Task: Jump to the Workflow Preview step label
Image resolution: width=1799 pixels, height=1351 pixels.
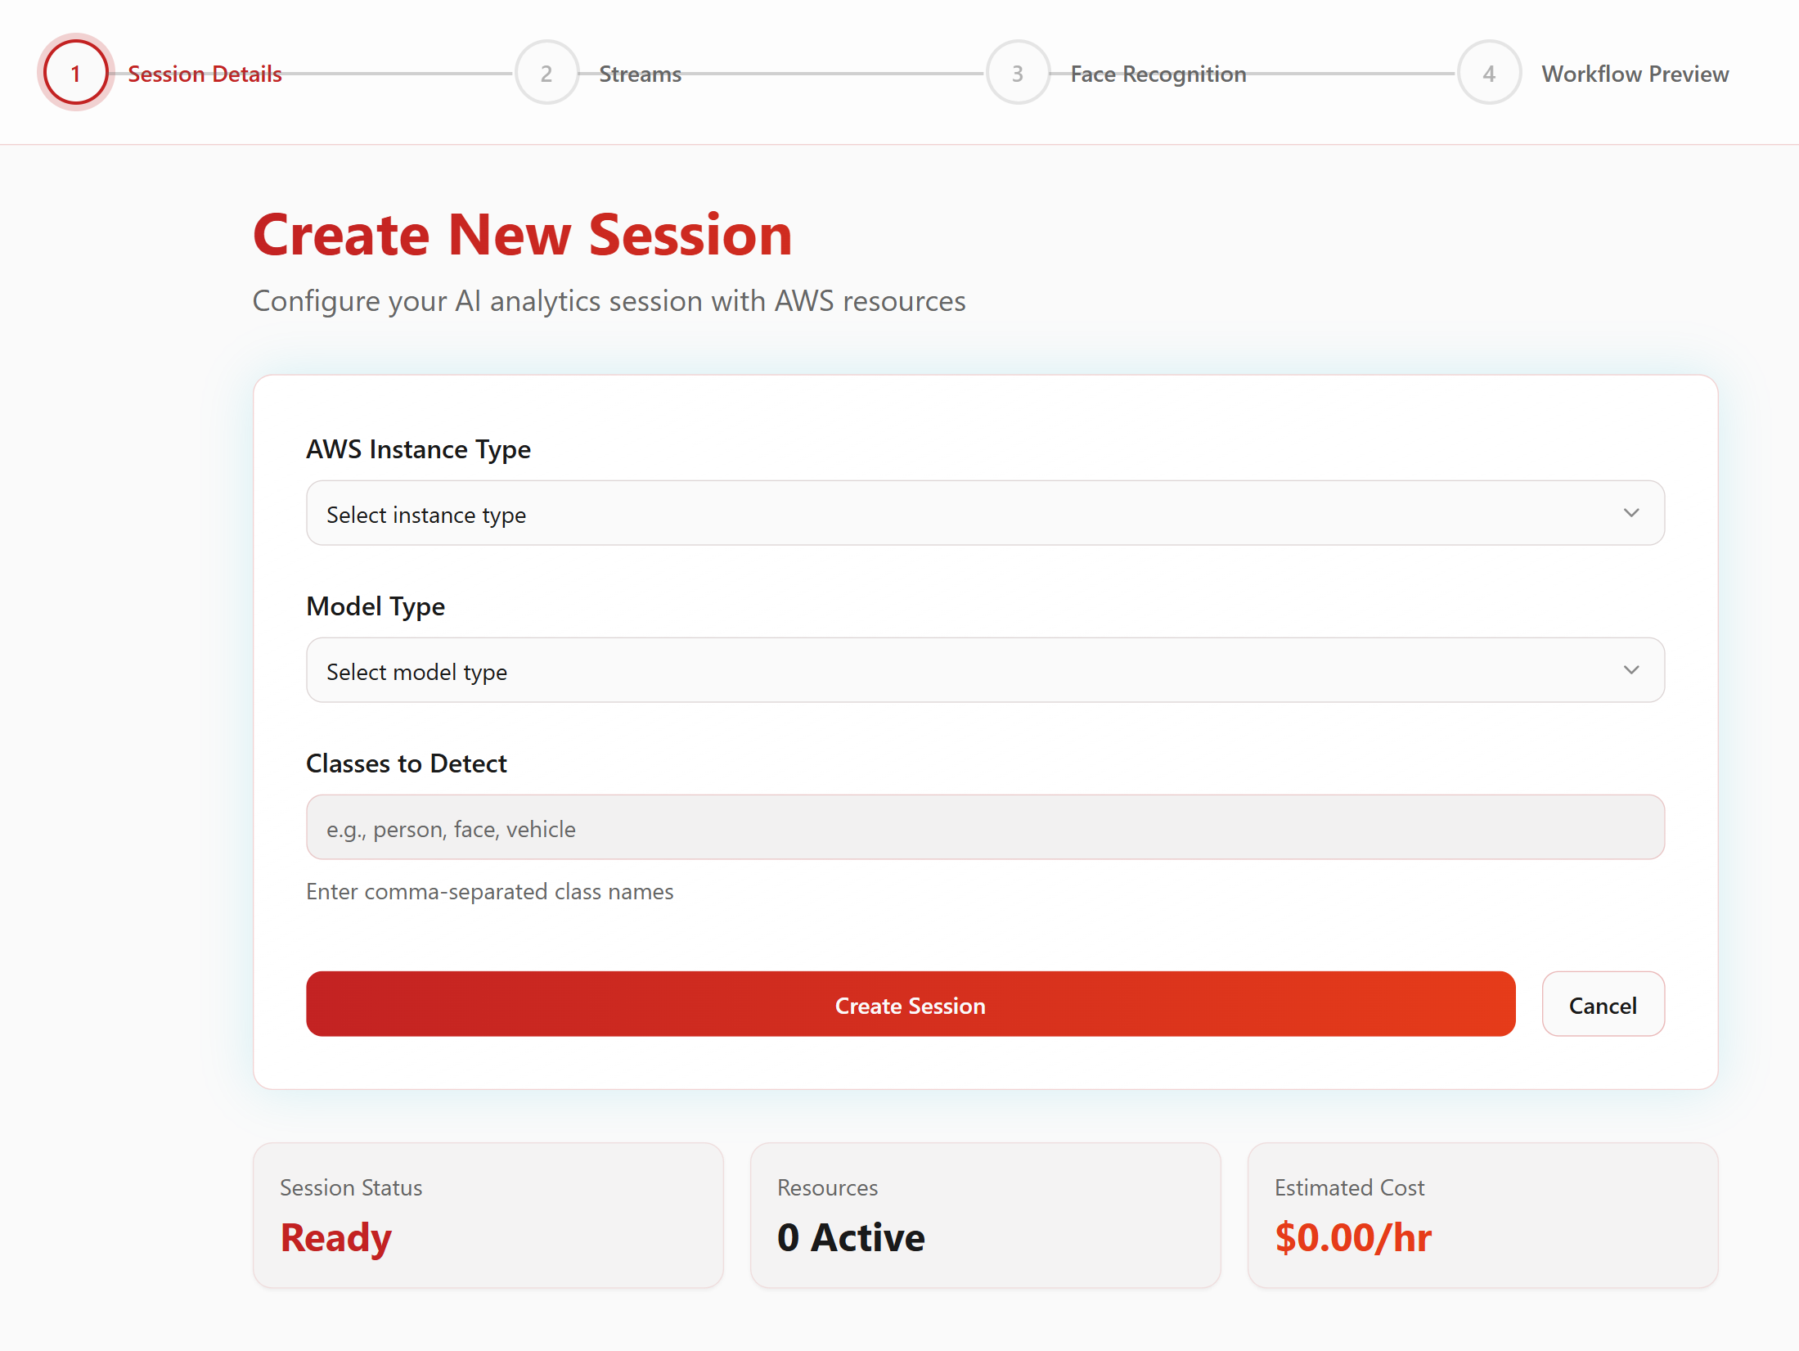Action: [x=1635, y=74]
